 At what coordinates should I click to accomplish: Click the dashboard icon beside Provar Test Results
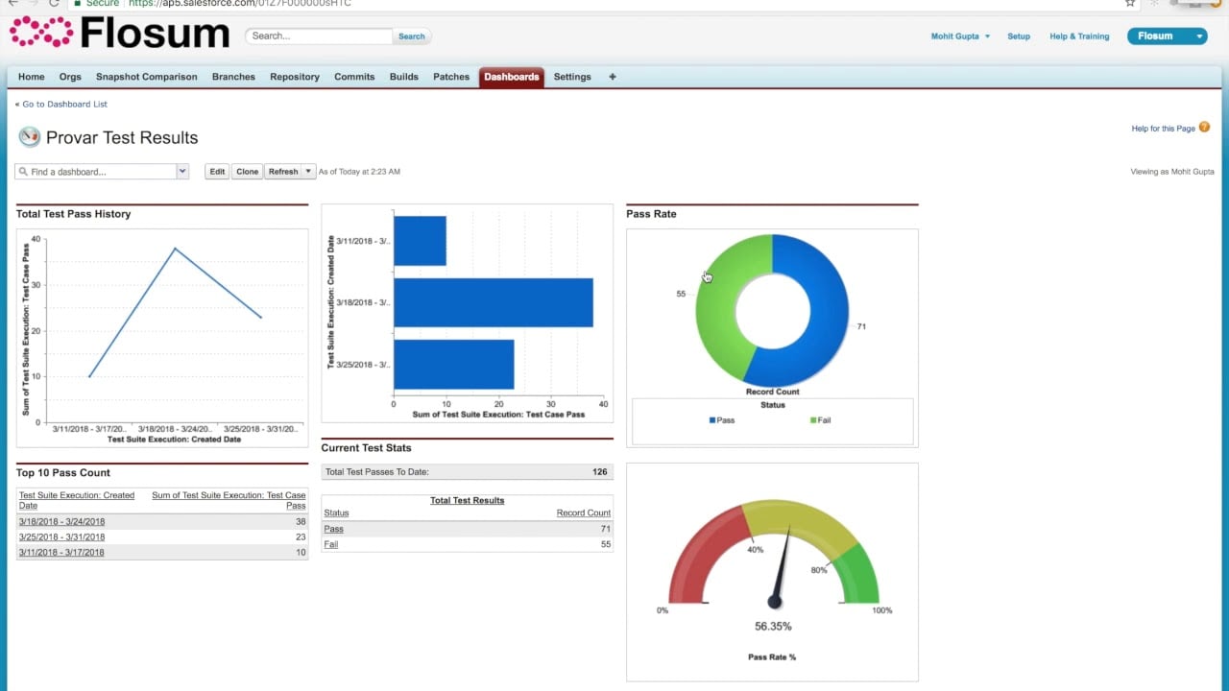pos(29,136)
